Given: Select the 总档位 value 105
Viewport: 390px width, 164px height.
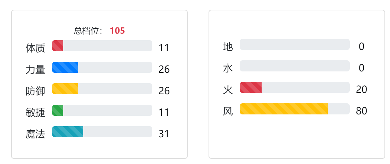Looking at the screenshot, I should (117, 31).
